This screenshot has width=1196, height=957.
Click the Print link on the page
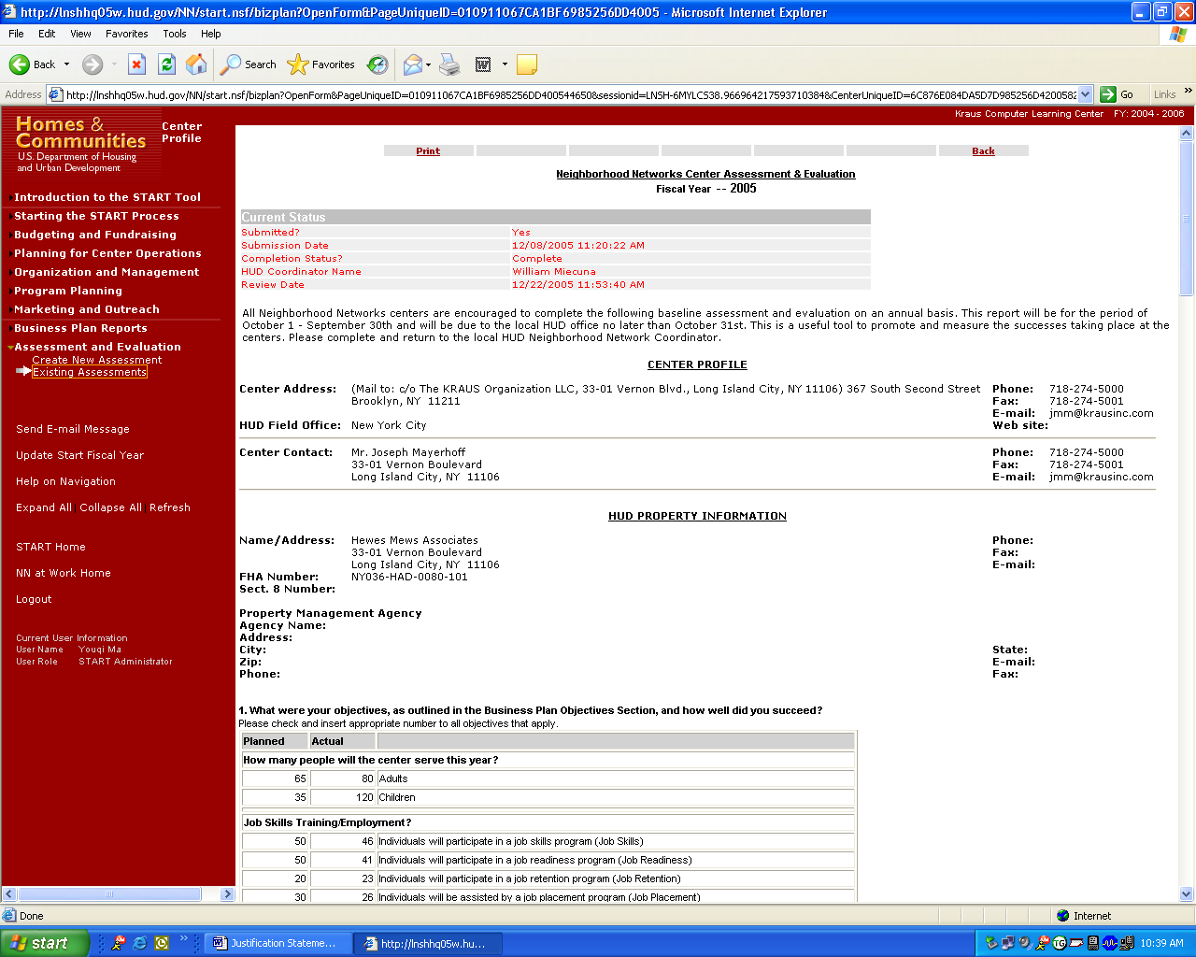[x=428, y=150]
